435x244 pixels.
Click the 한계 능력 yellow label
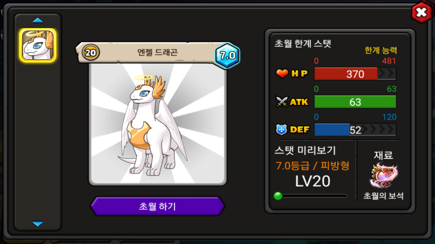click(x=381, y=50)
